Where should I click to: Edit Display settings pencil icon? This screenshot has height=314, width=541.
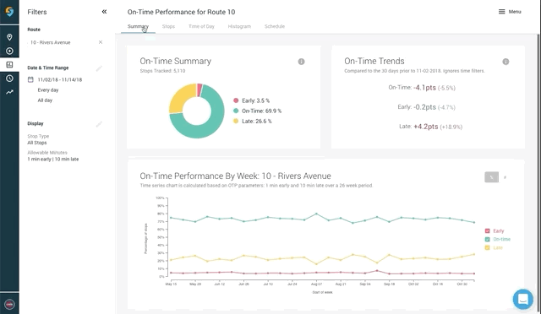pyautogui.click(x=99, y=124)
